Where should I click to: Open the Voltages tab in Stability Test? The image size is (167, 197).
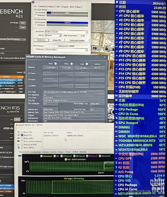[x=46, y=152]
